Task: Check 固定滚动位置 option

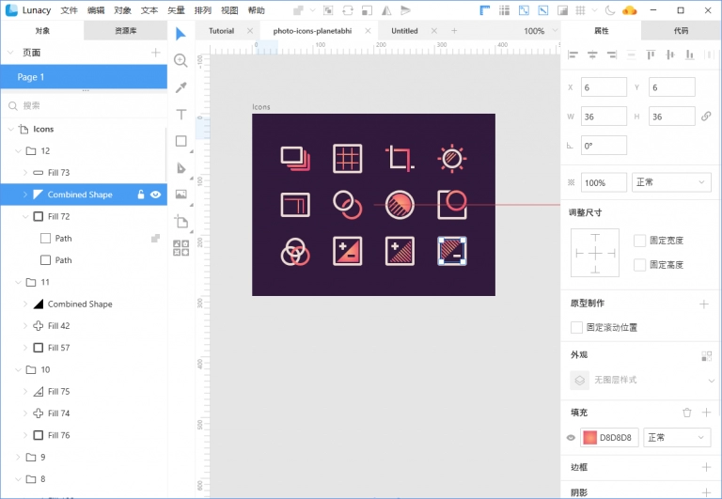Action: pyautogui.click(x=576, y=327)
